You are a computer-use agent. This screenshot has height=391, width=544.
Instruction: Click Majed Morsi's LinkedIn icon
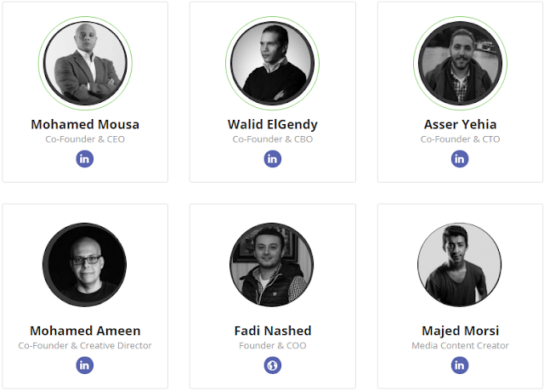tap(460, 365)
